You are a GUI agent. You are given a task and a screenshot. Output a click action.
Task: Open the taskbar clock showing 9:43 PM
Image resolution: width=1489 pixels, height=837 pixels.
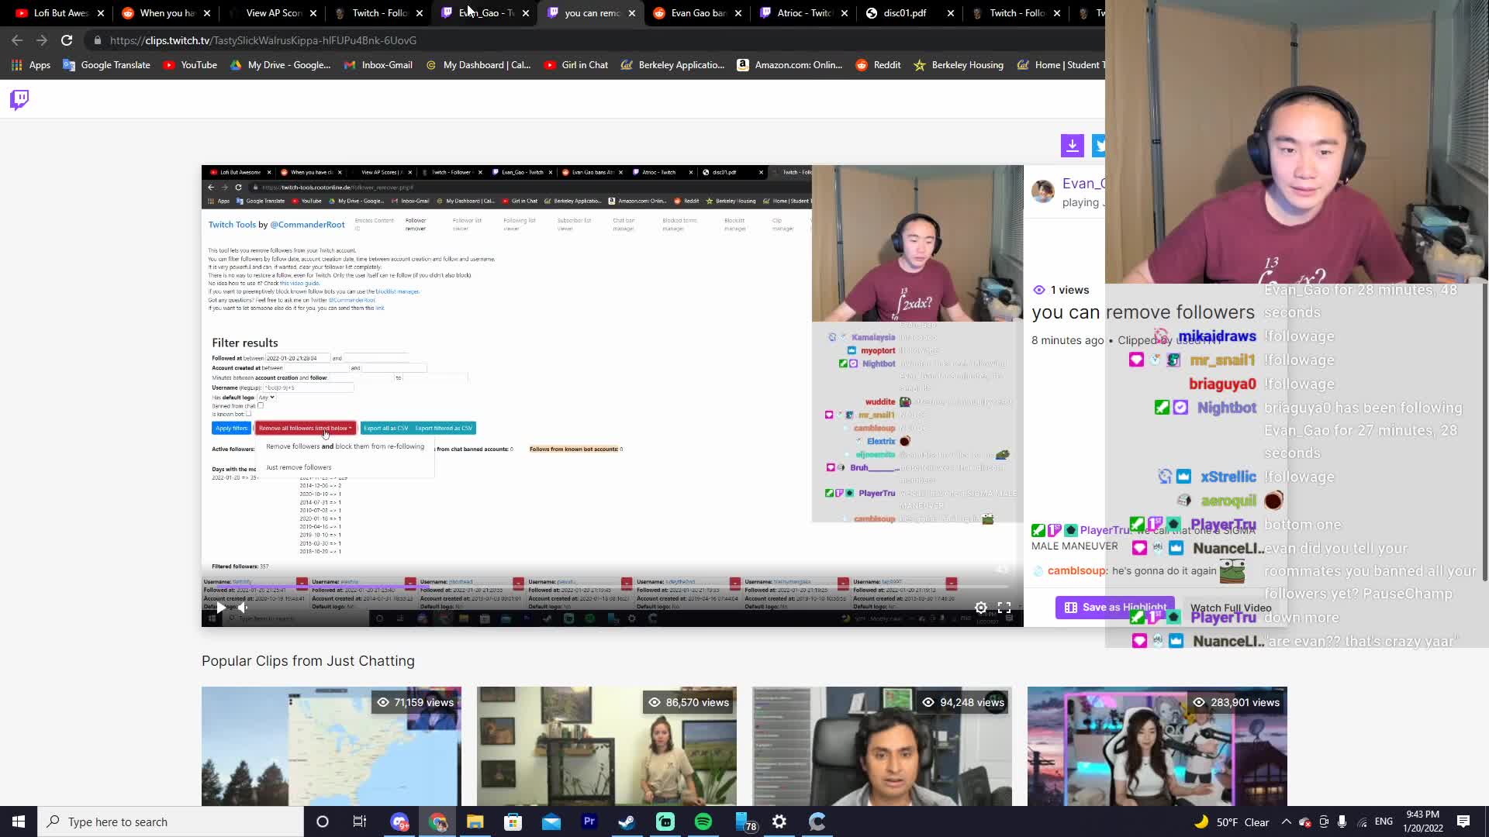click(x=1422, y=821)
